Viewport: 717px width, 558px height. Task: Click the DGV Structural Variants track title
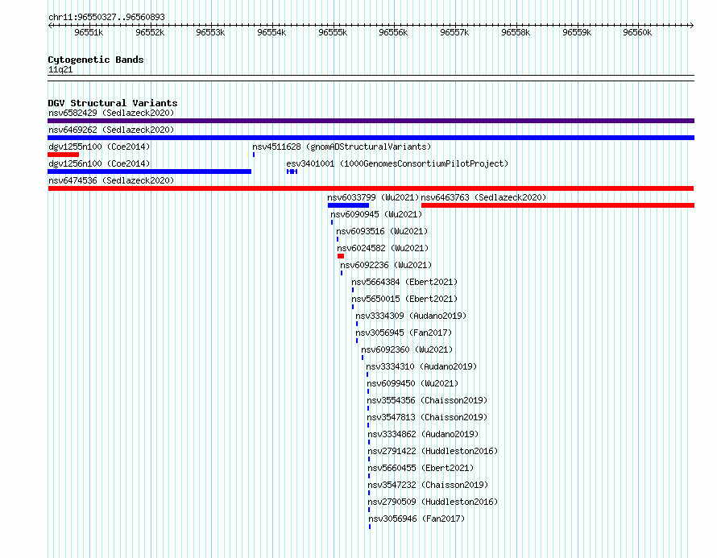click(113, 103)
